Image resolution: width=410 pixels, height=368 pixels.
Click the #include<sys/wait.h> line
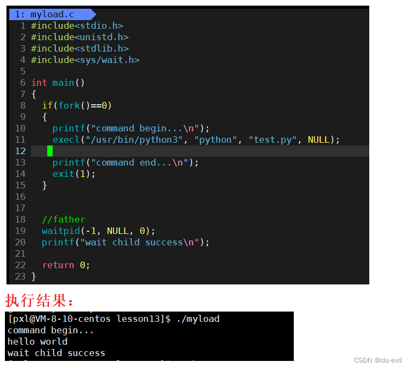click(x=85, y=60)
